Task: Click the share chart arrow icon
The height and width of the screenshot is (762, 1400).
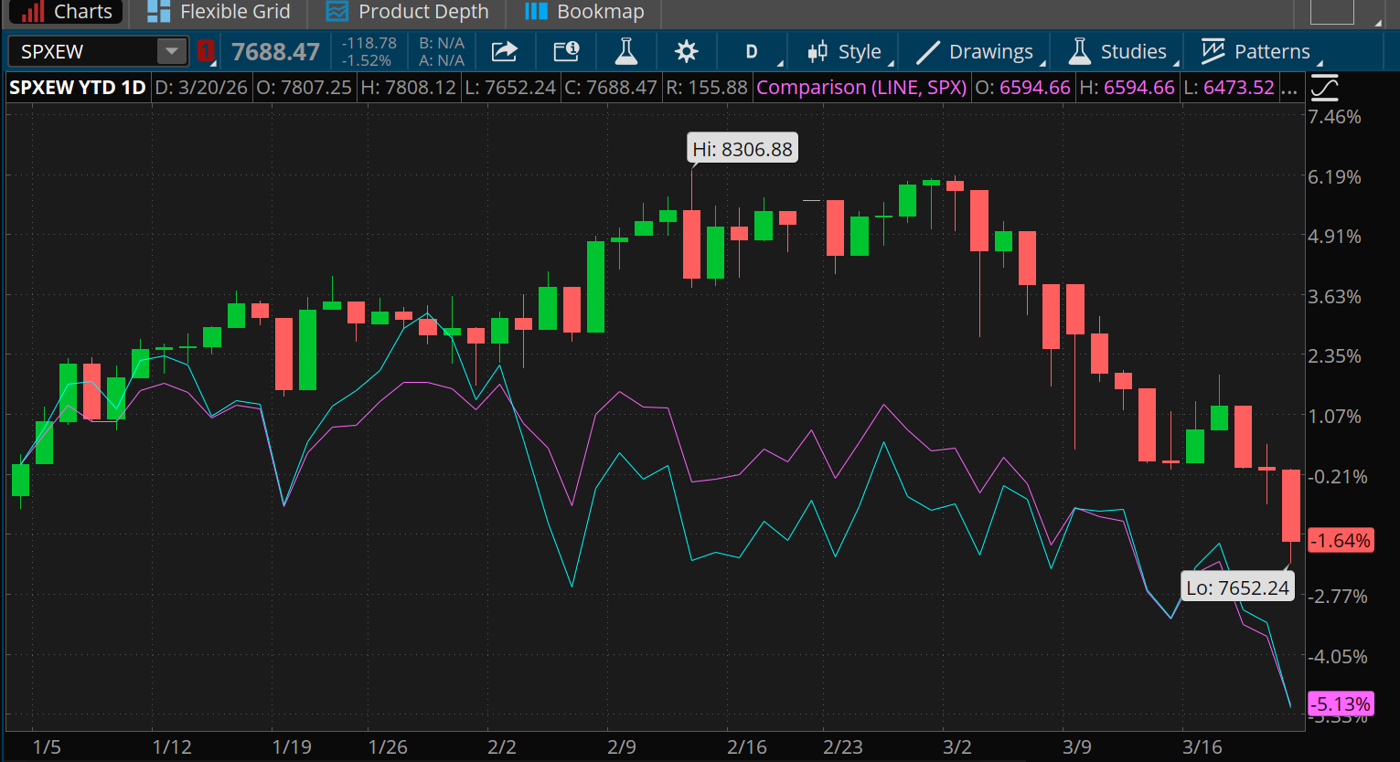Action: click(504, 51)
